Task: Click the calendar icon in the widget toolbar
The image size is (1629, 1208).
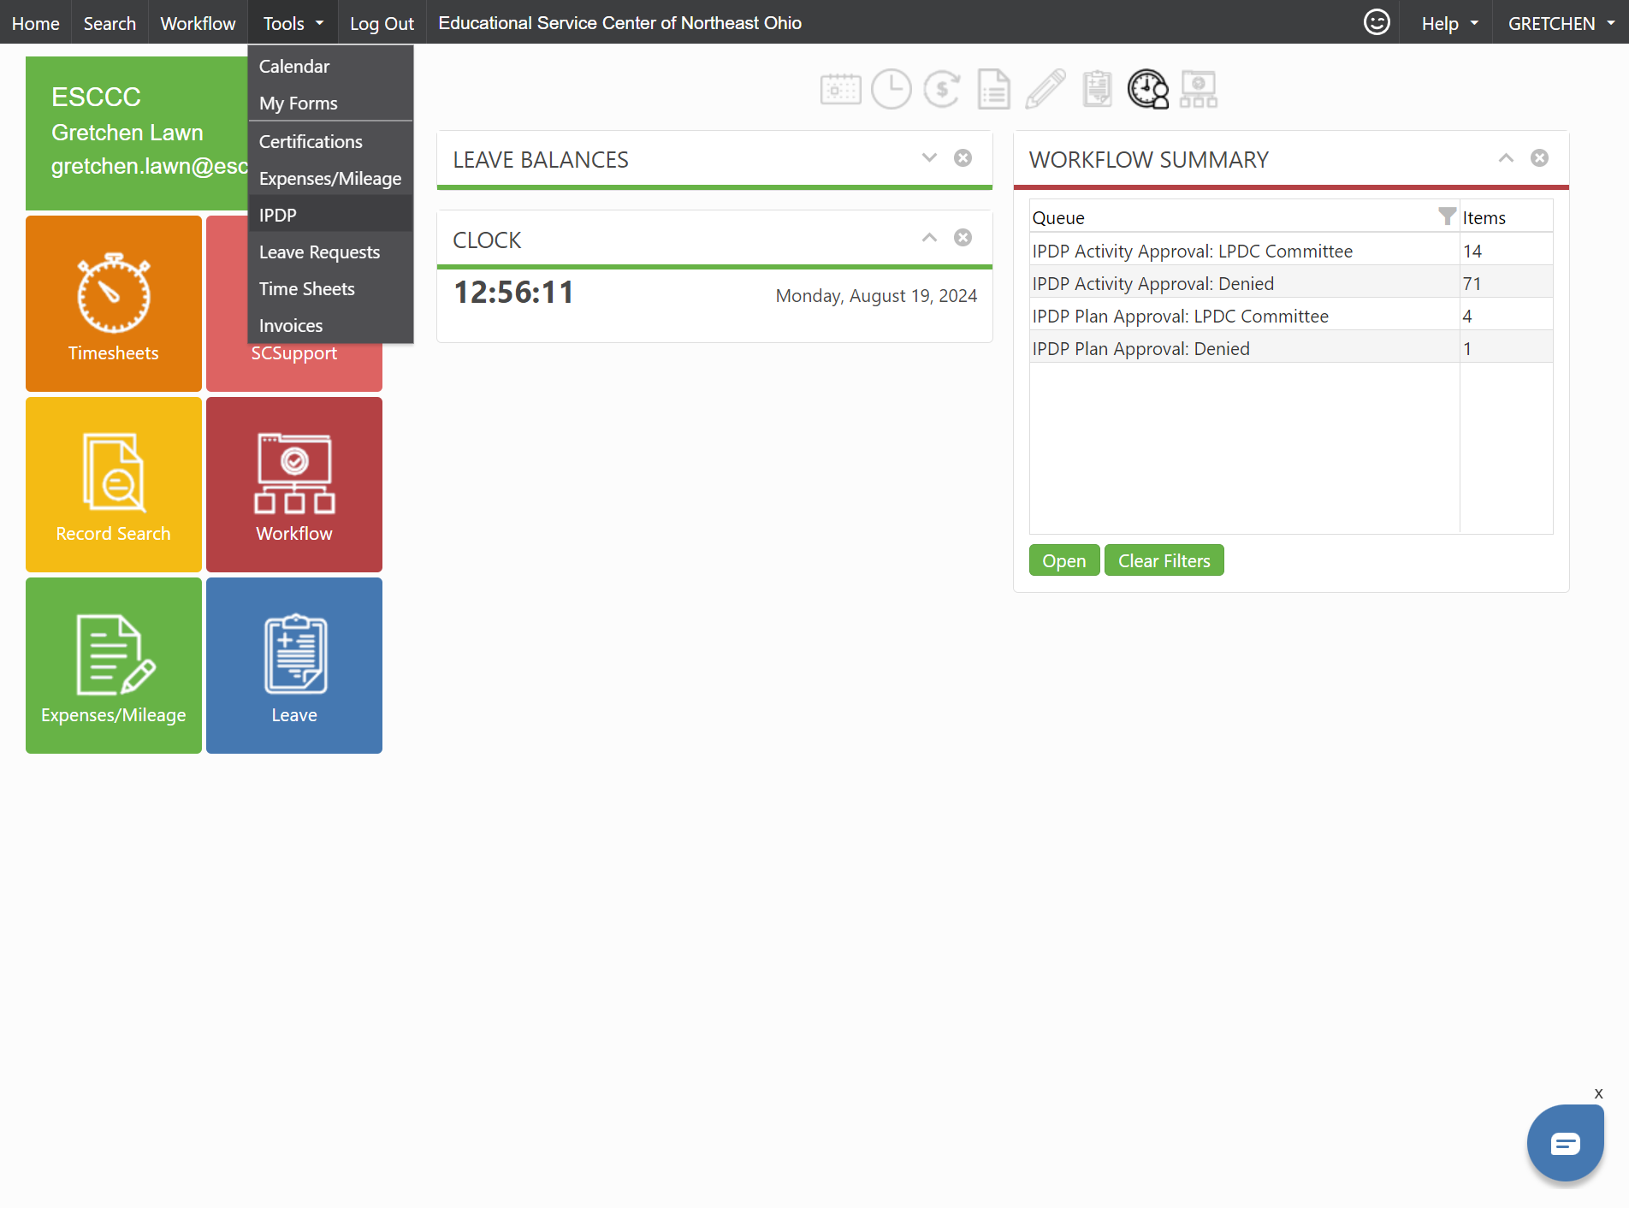Action: [x=840, y=89]
